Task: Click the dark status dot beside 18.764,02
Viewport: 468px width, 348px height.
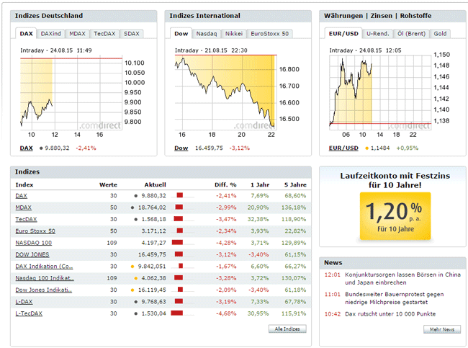Action: pos(132,208)
